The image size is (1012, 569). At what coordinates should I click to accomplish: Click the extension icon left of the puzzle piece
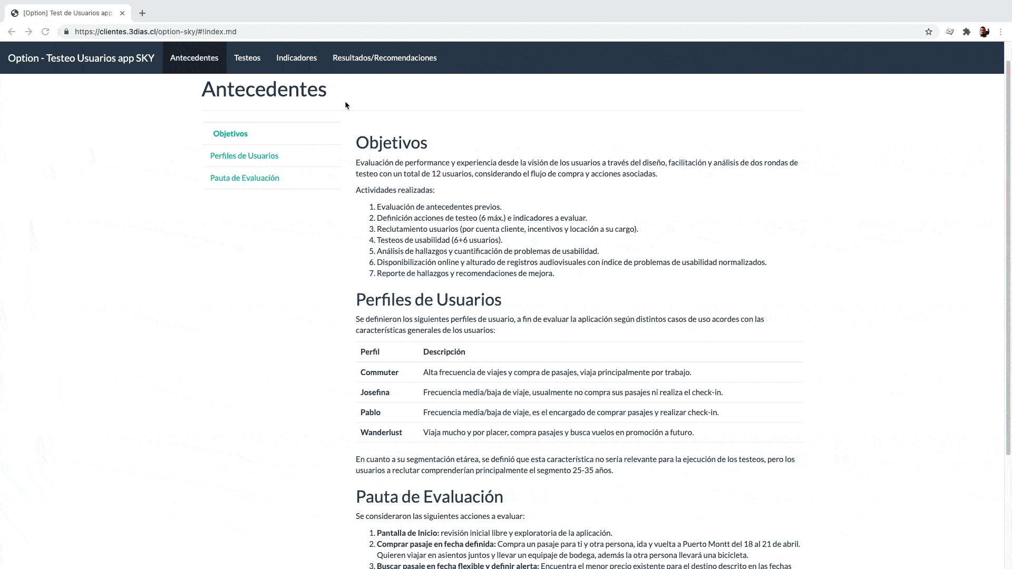950,32
